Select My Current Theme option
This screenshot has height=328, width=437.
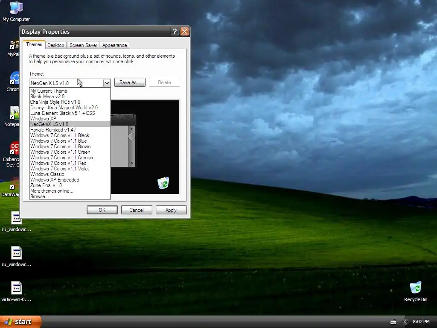(x=70, y=91)
